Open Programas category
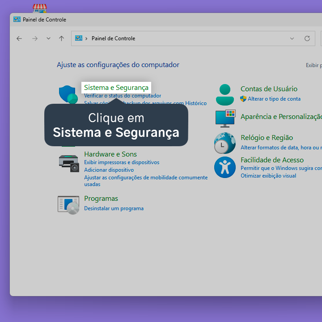 point(101,199)
